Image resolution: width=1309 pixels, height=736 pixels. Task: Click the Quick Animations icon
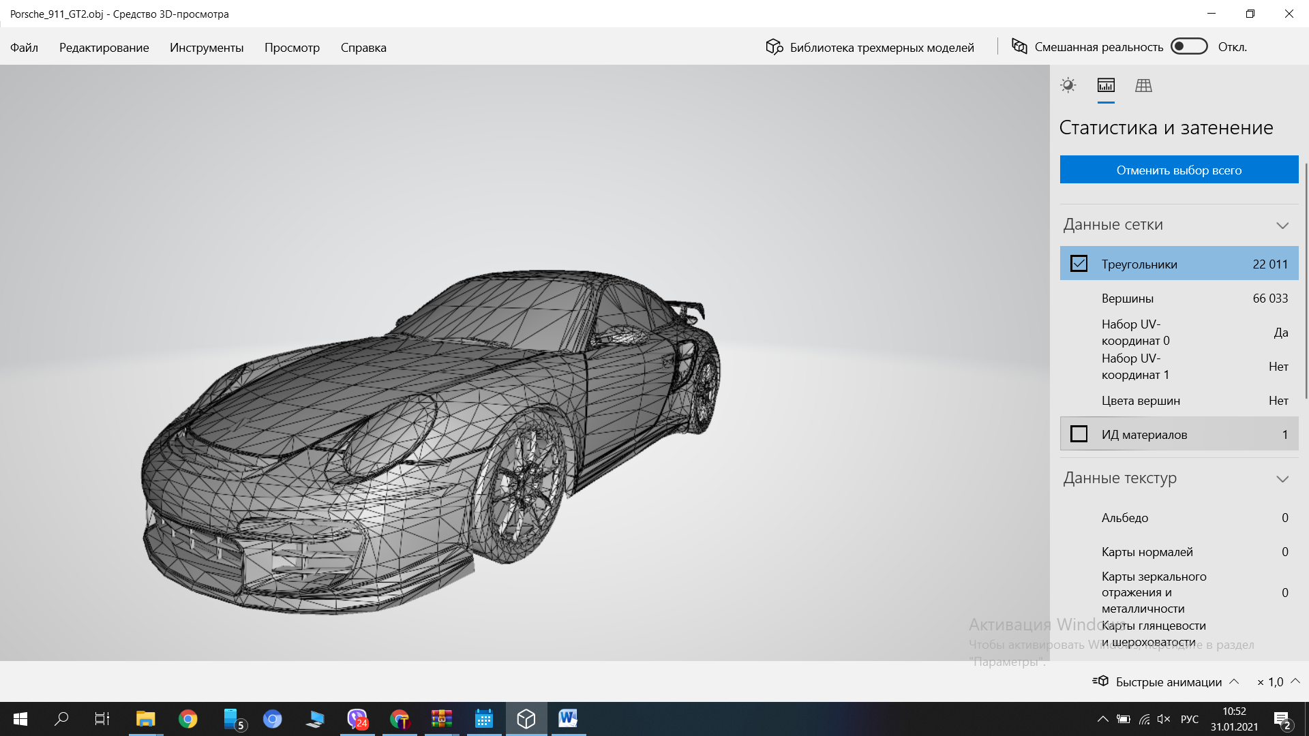(x=1100, y=681)
